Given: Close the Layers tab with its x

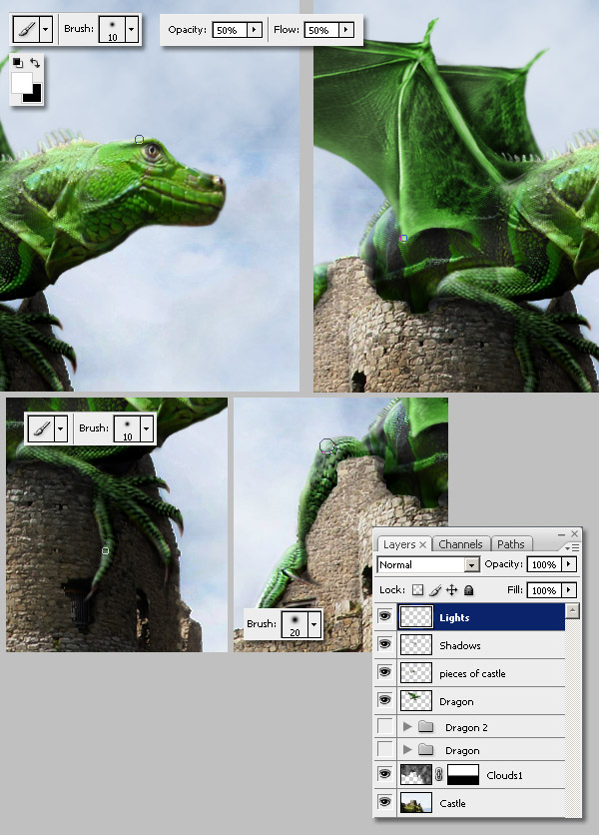Looking at the screenshot, I should tap(422, 544).
